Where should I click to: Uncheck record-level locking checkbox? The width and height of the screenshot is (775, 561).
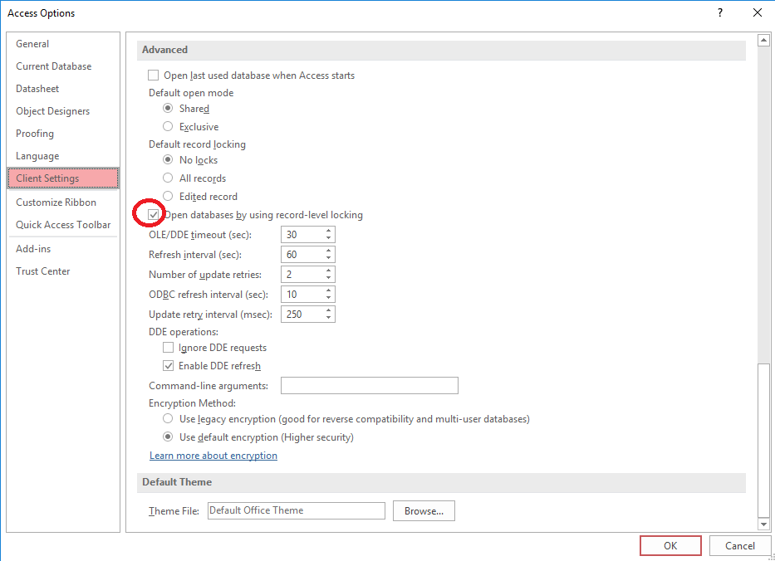pyautogui.click(x=153, y=215)
